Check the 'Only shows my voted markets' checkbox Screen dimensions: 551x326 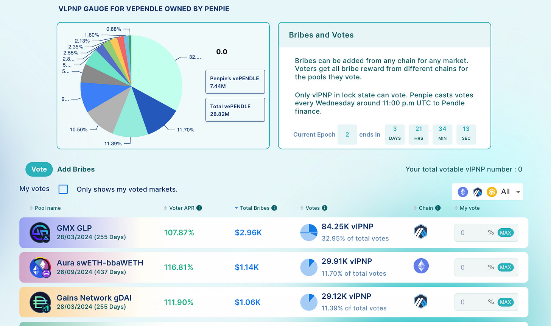[x=63, y=189]
